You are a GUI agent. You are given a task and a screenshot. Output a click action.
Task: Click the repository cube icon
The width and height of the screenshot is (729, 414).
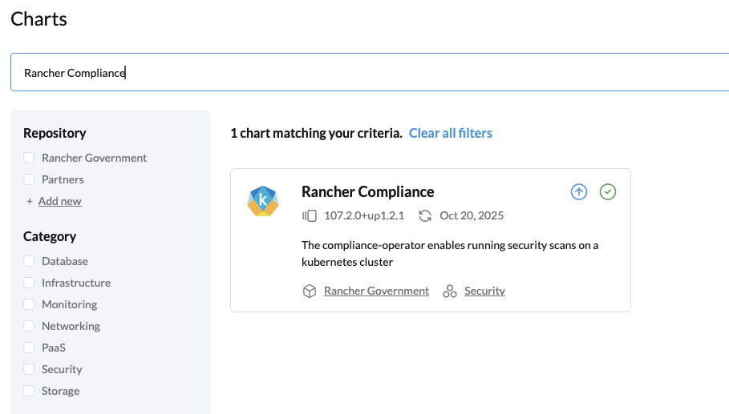(310, 291)
